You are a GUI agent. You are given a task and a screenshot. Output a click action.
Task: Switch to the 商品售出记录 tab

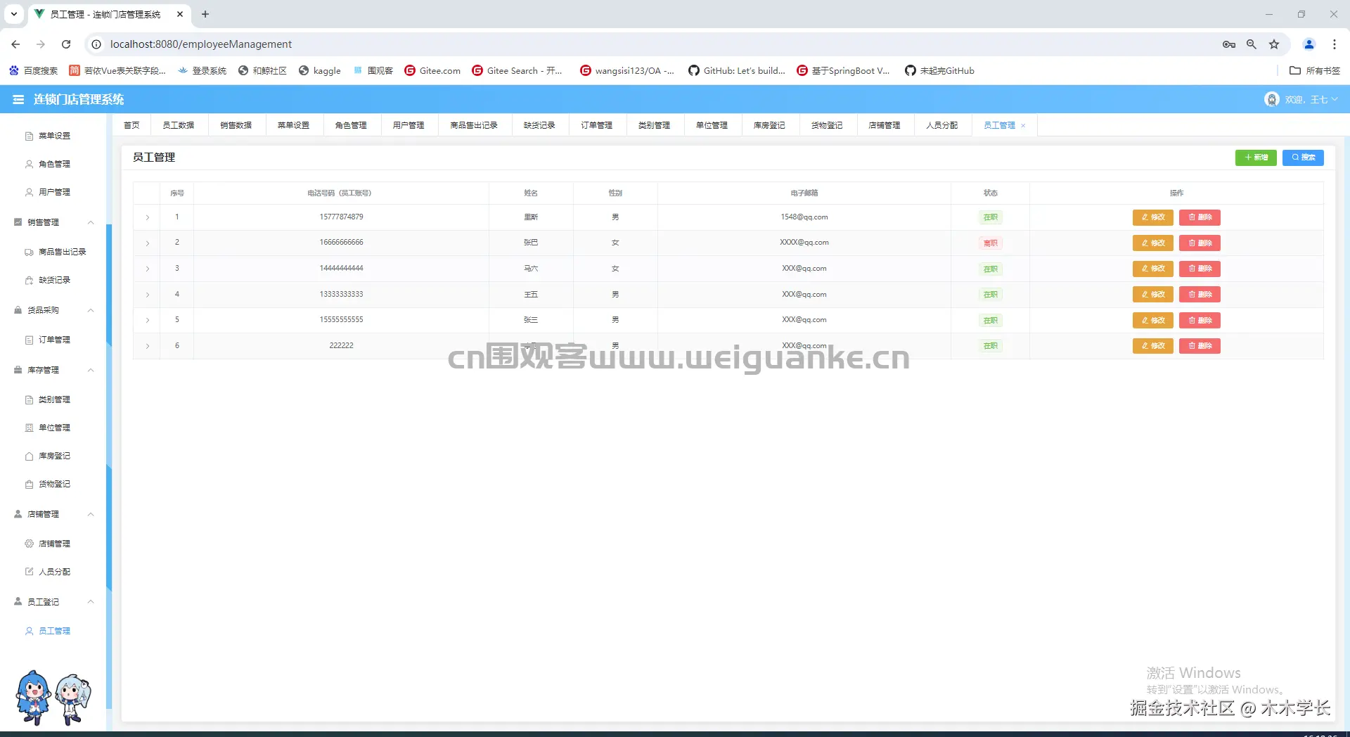(474, 125)
